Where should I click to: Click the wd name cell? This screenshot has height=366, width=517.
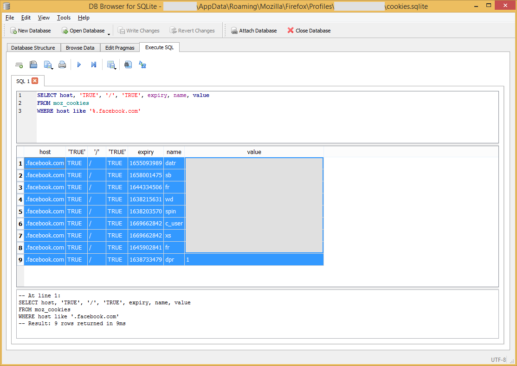coord(174,199)
